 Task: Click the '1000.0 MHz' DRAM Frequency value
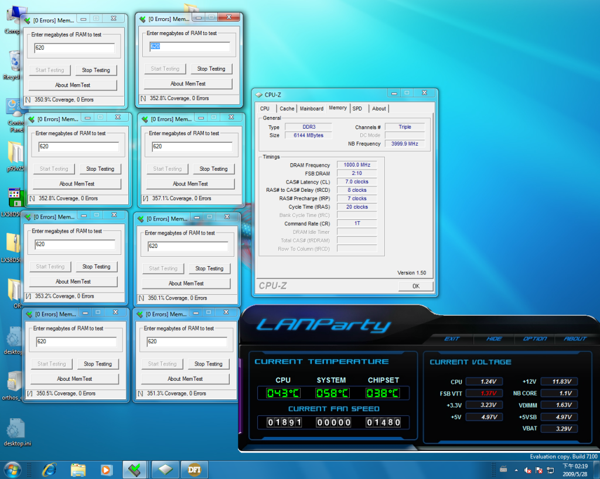click(x=357, y=165)
